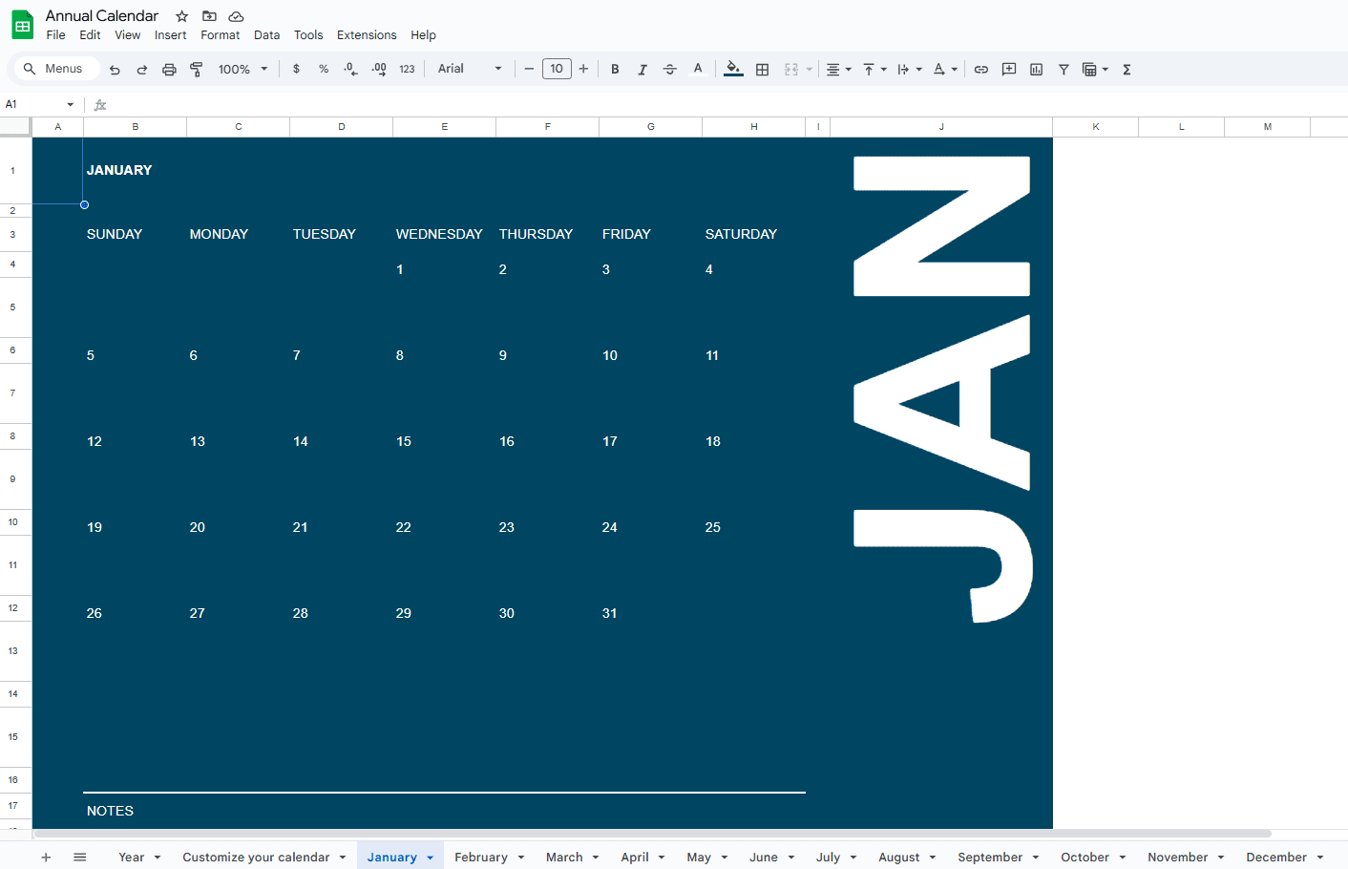Open the Format menu

tap(221, 34)
